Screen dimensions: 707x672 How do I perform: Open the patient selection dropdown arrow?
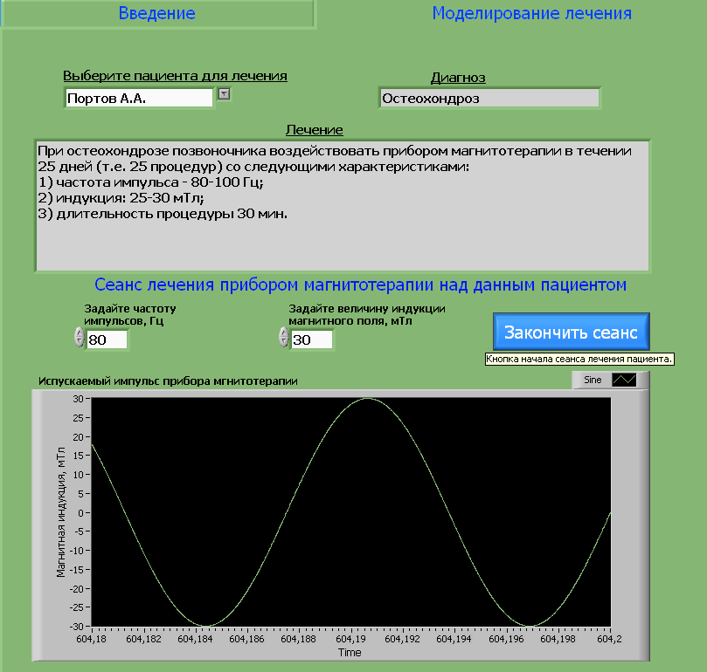tap(224, 93)
